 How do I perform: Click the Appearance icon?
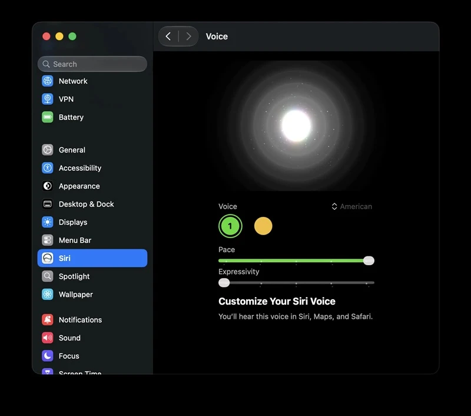tap(48, 186)
